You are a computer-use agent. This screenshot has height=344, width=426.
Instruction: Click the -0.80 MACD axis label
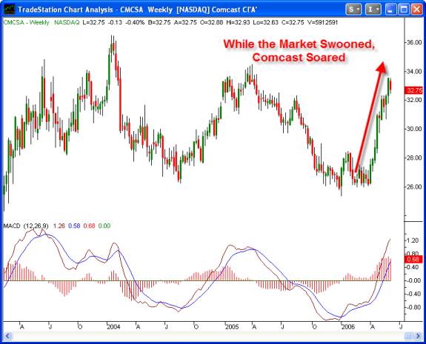pyautogui.click(x=413, y=307)
